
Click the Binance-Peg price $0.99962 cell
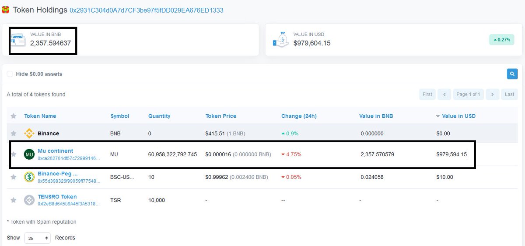pos(237,177)
